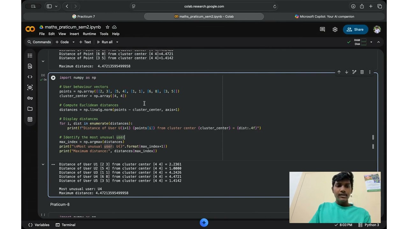Click the webcam video overlay
This screenshot has height=229, width=408.
[335, 197]
